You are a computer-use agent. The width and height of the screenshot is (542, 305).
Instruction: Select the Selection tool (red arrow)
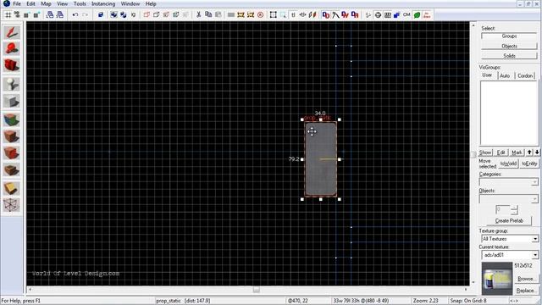12,32
